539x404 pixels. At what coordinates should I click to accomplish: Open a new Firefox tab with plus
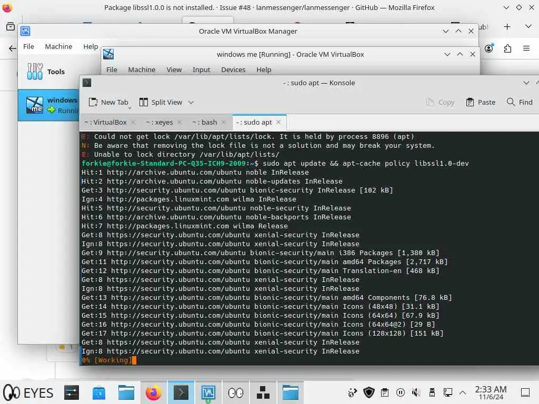coord(507,27)
